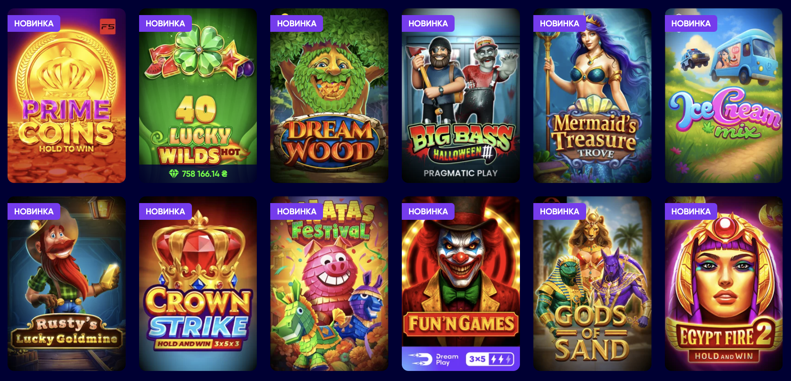This screenshot has height=381, width=791.
Task: Open Big Bass Halloween III game
Action: click(461, 95)
